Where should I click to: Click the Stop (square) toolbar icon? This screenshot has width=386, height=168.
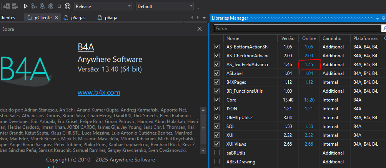coord(59,6)
